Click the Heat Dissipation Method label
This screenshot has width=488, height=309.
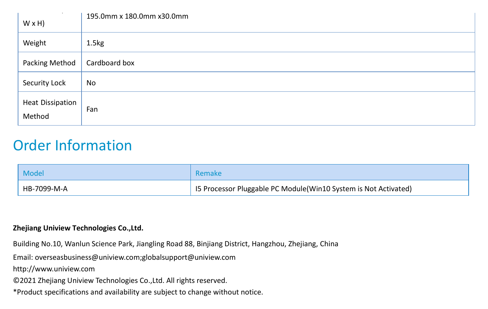click(x=50, y=109)
